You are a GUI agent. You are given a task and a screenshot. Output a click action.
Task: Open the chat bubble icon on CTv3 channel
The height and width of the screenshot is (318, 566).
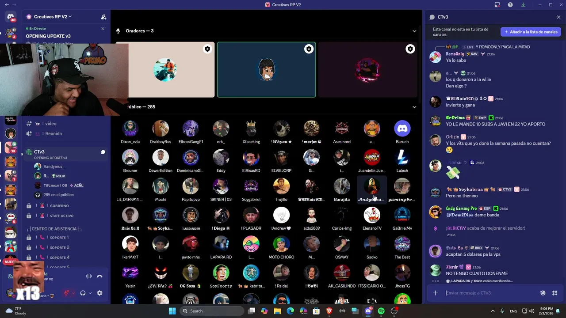click(103, 152)
